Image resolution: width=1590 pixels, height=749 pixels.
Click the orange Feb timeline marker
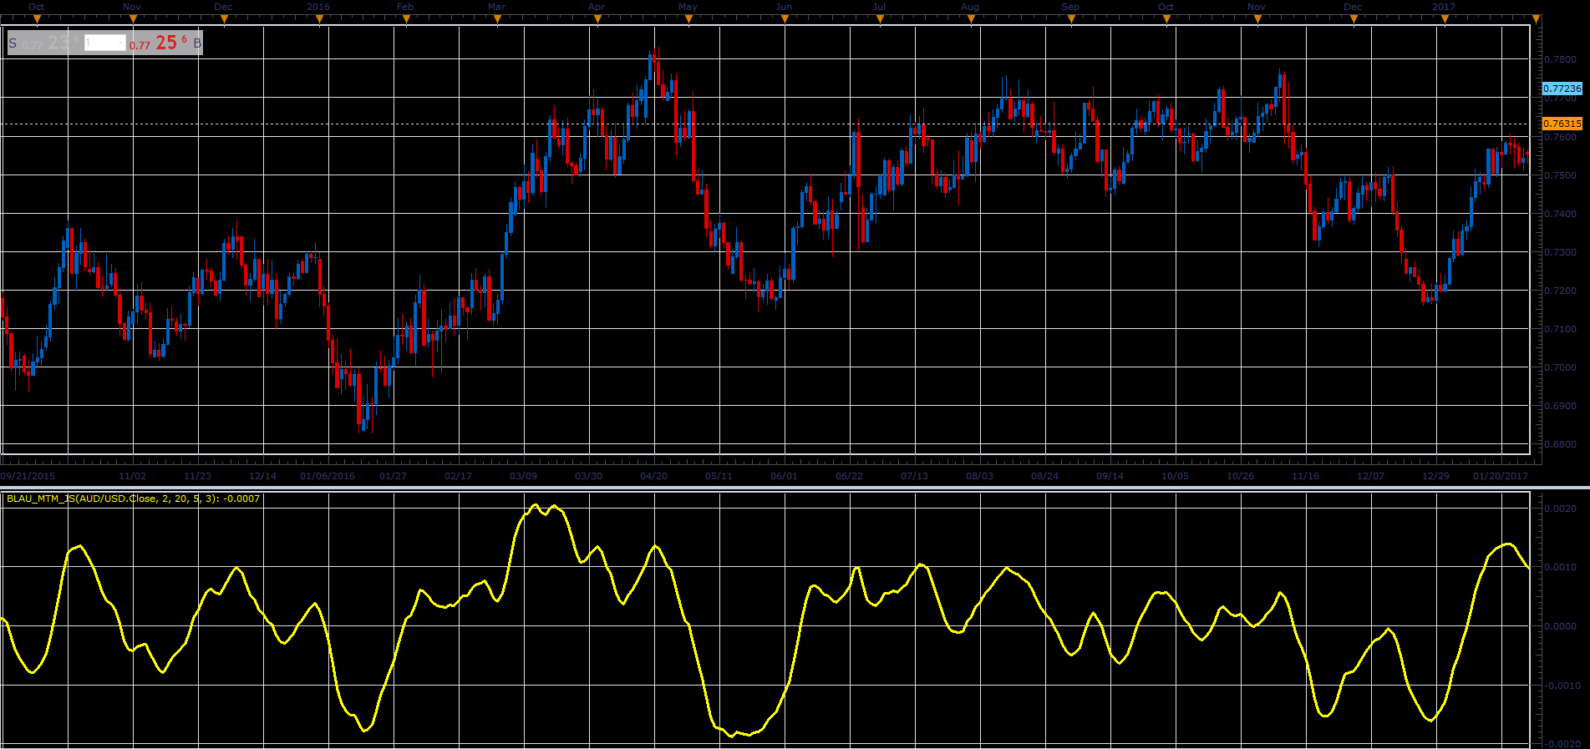point(406,19)
